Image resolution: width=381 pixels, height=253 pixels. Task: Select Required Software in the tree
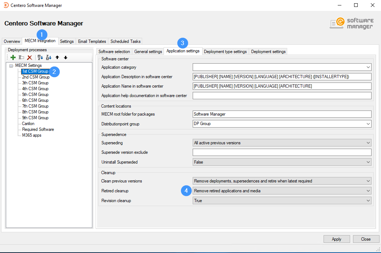[38, 129]
